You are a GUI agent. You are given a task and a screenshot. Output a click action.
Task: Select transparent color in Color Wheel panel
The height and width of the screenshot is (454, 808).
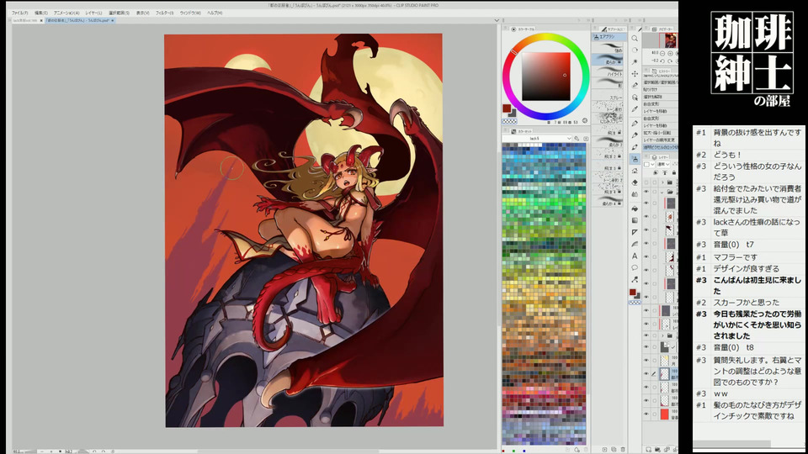click(x=509, y=121)
